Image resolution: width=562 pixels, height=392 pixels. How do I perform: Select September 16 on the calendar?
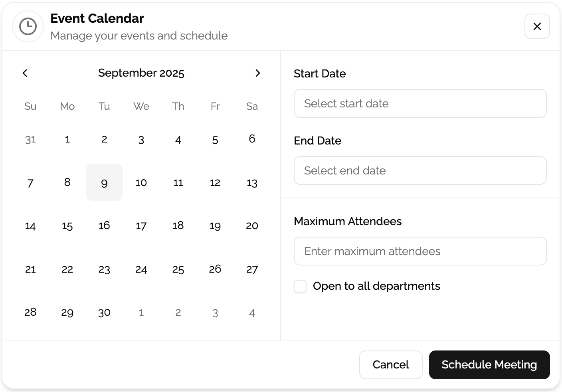pos(104,226)
